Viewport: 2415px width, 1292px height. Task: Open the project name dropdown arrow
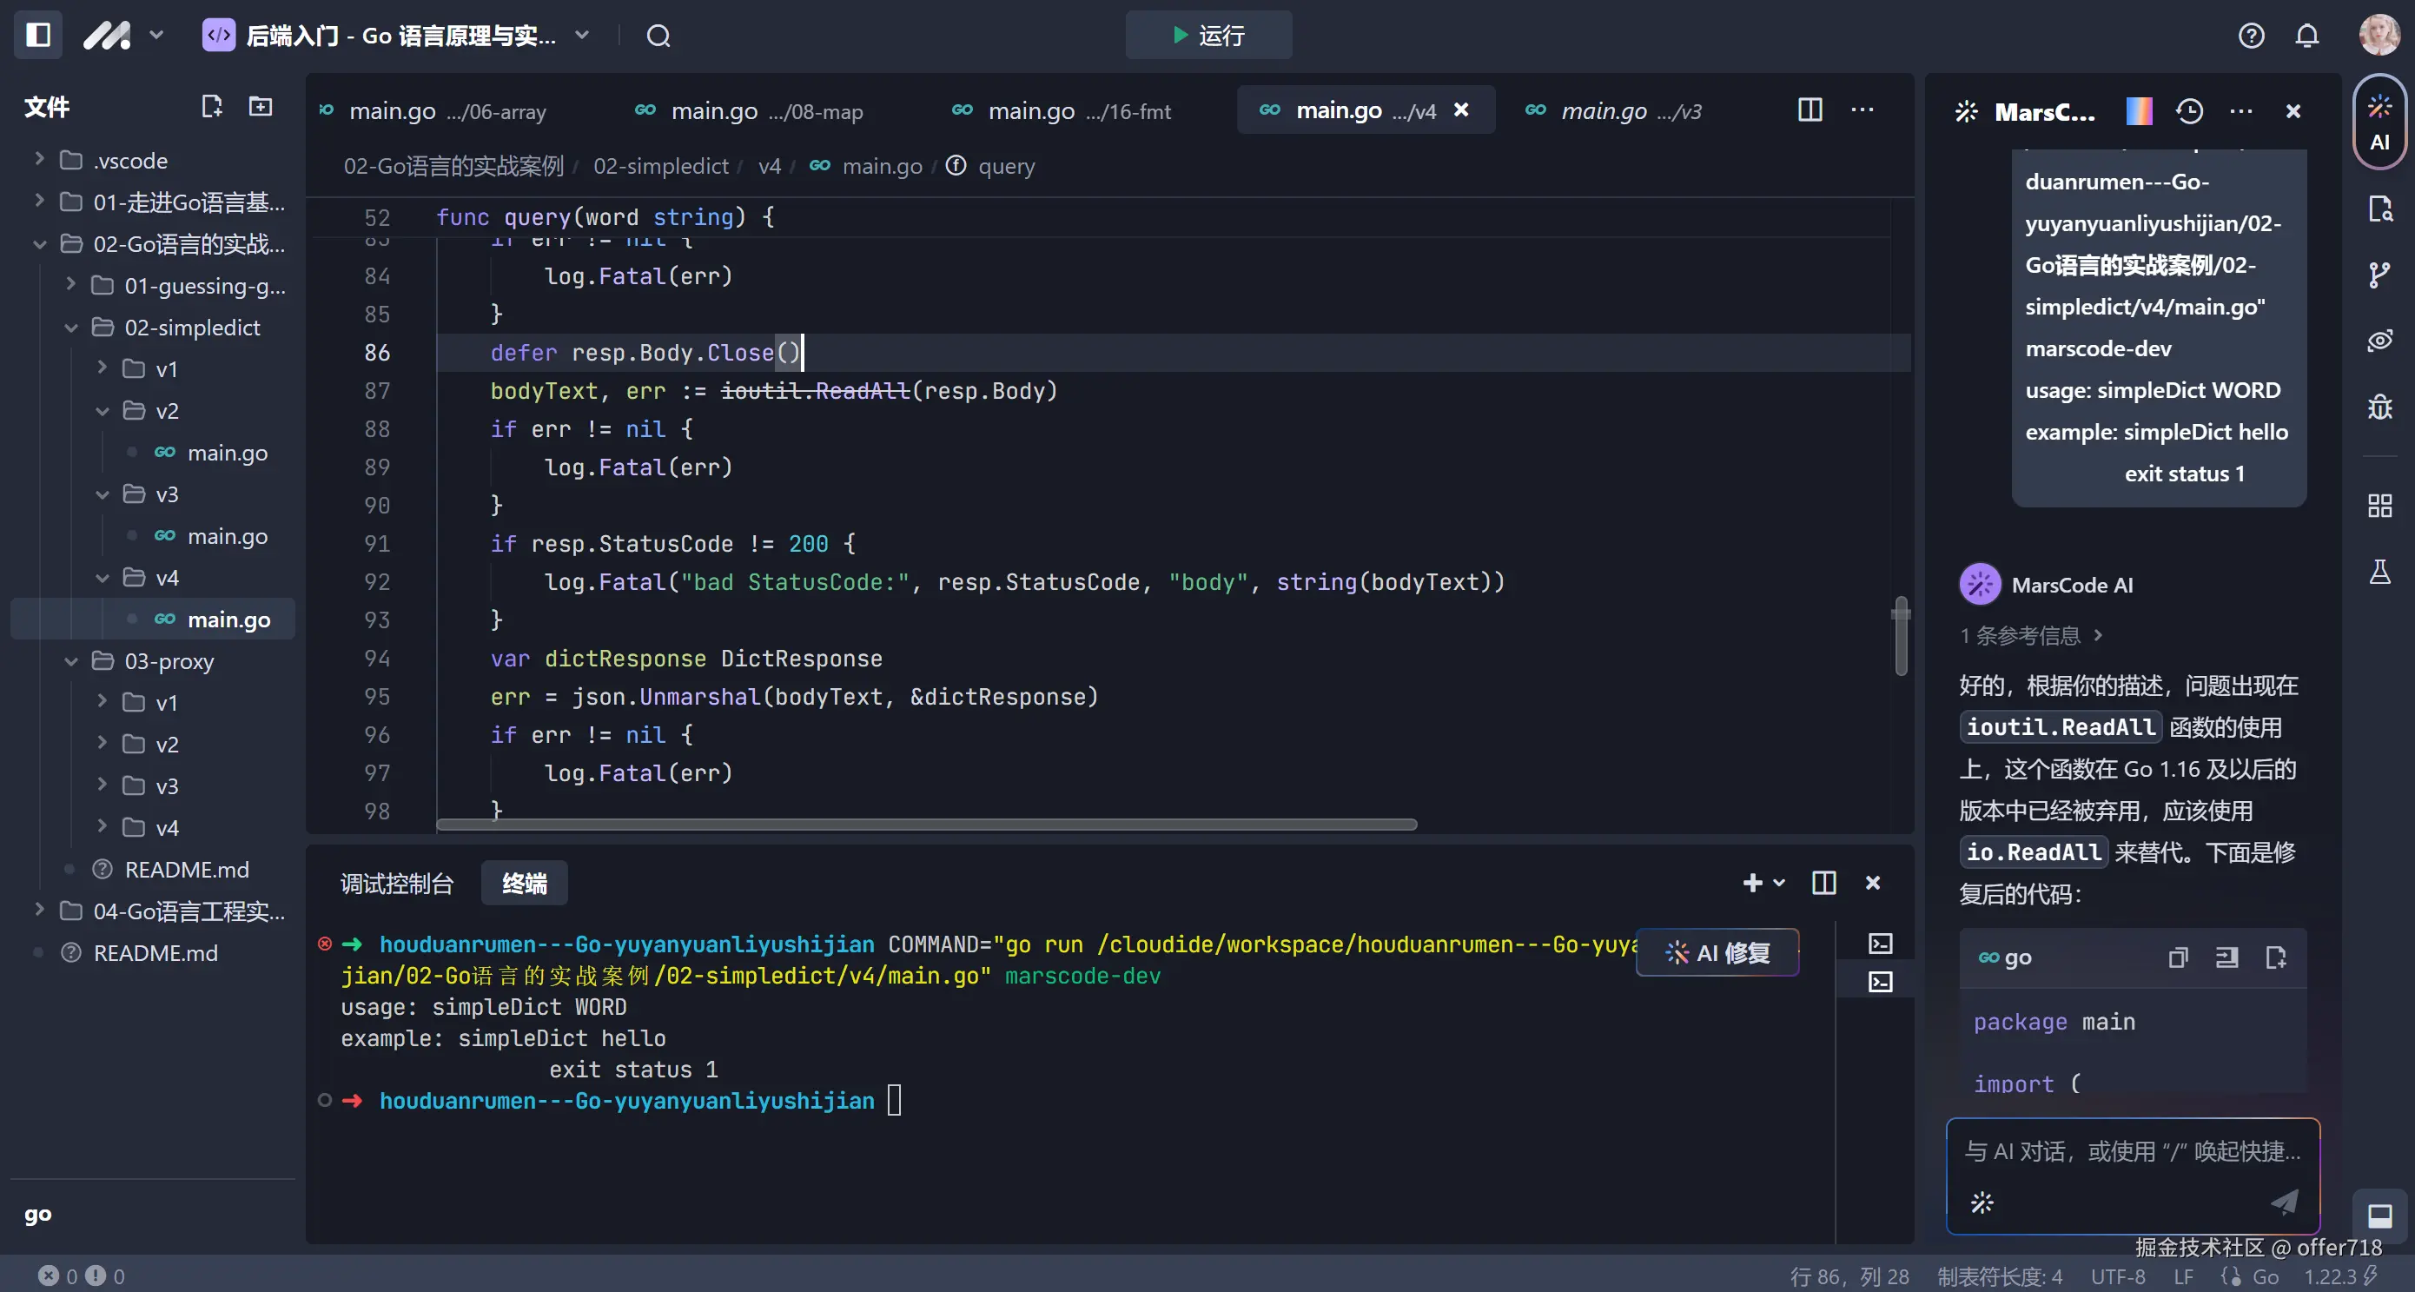(582, 36)
